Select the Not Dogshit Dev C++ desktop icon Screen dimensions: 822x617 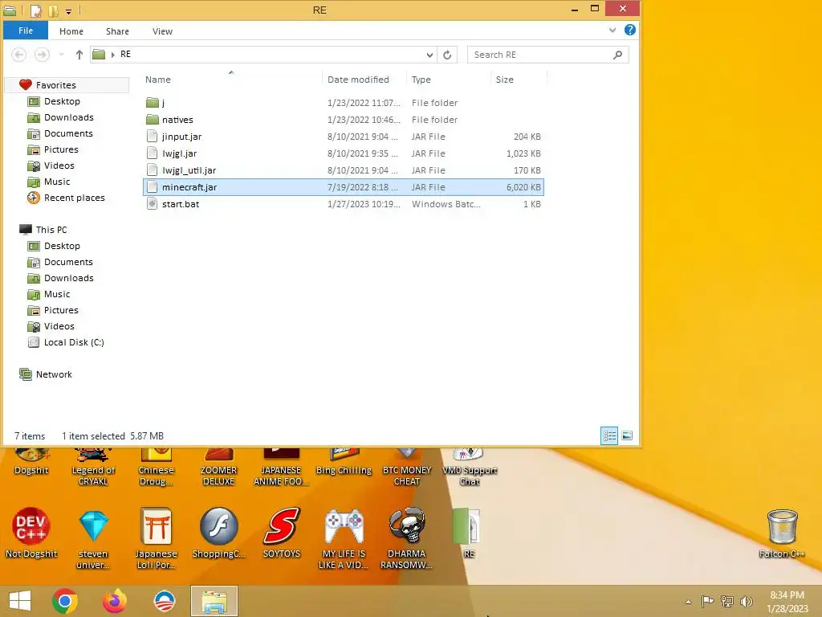31,532
